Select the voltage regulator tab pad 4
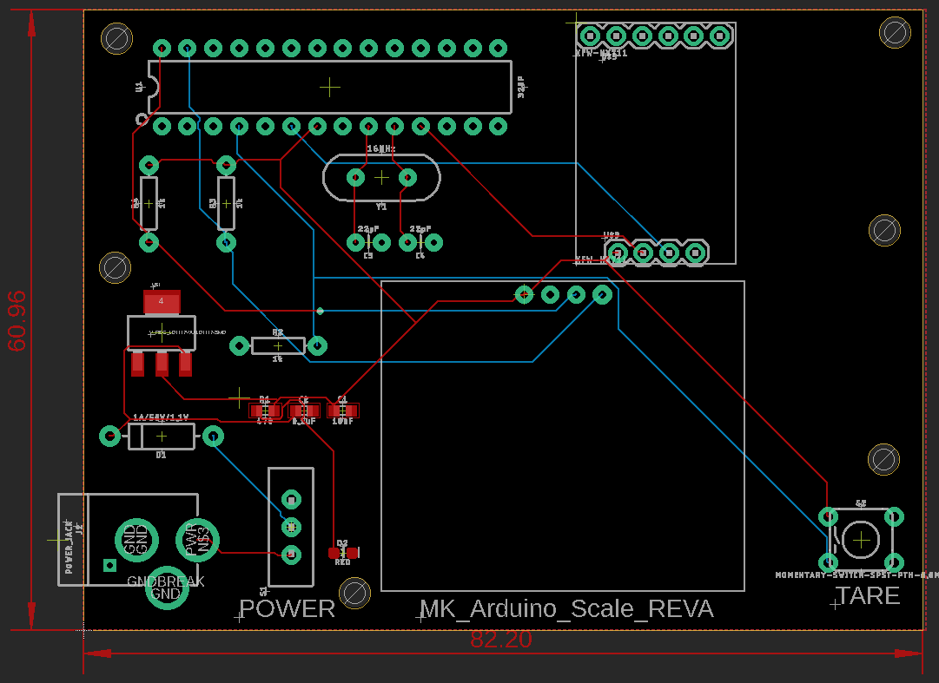This screenshot has height=683, width=939. (x=161, y=302)
